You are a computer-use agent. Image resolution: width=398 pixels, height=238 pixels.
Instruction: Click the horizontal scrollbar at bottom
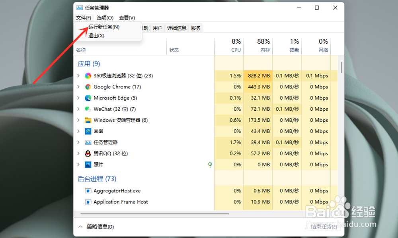tap(154, 214)
